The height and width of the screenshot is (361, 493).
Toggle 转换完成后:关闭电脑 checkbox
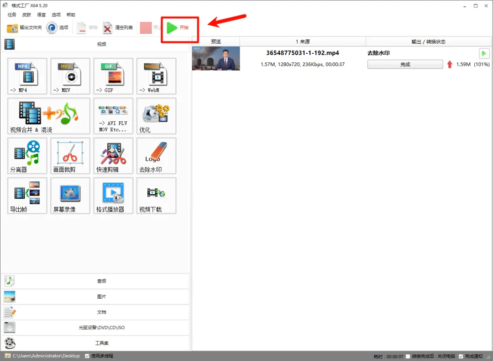(x=408, y=356)
